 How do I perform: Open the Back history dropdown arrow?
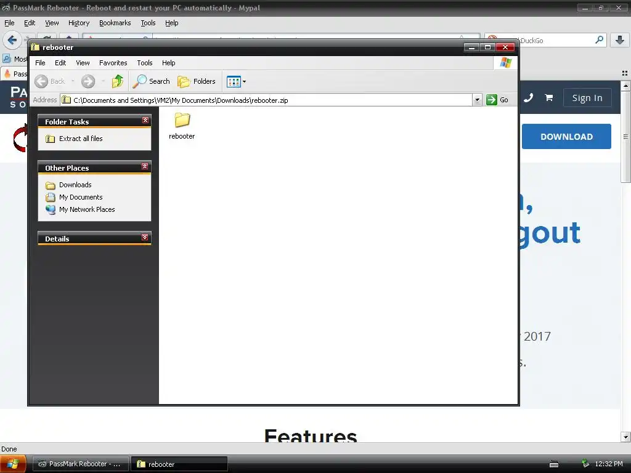tap(73, 81)
